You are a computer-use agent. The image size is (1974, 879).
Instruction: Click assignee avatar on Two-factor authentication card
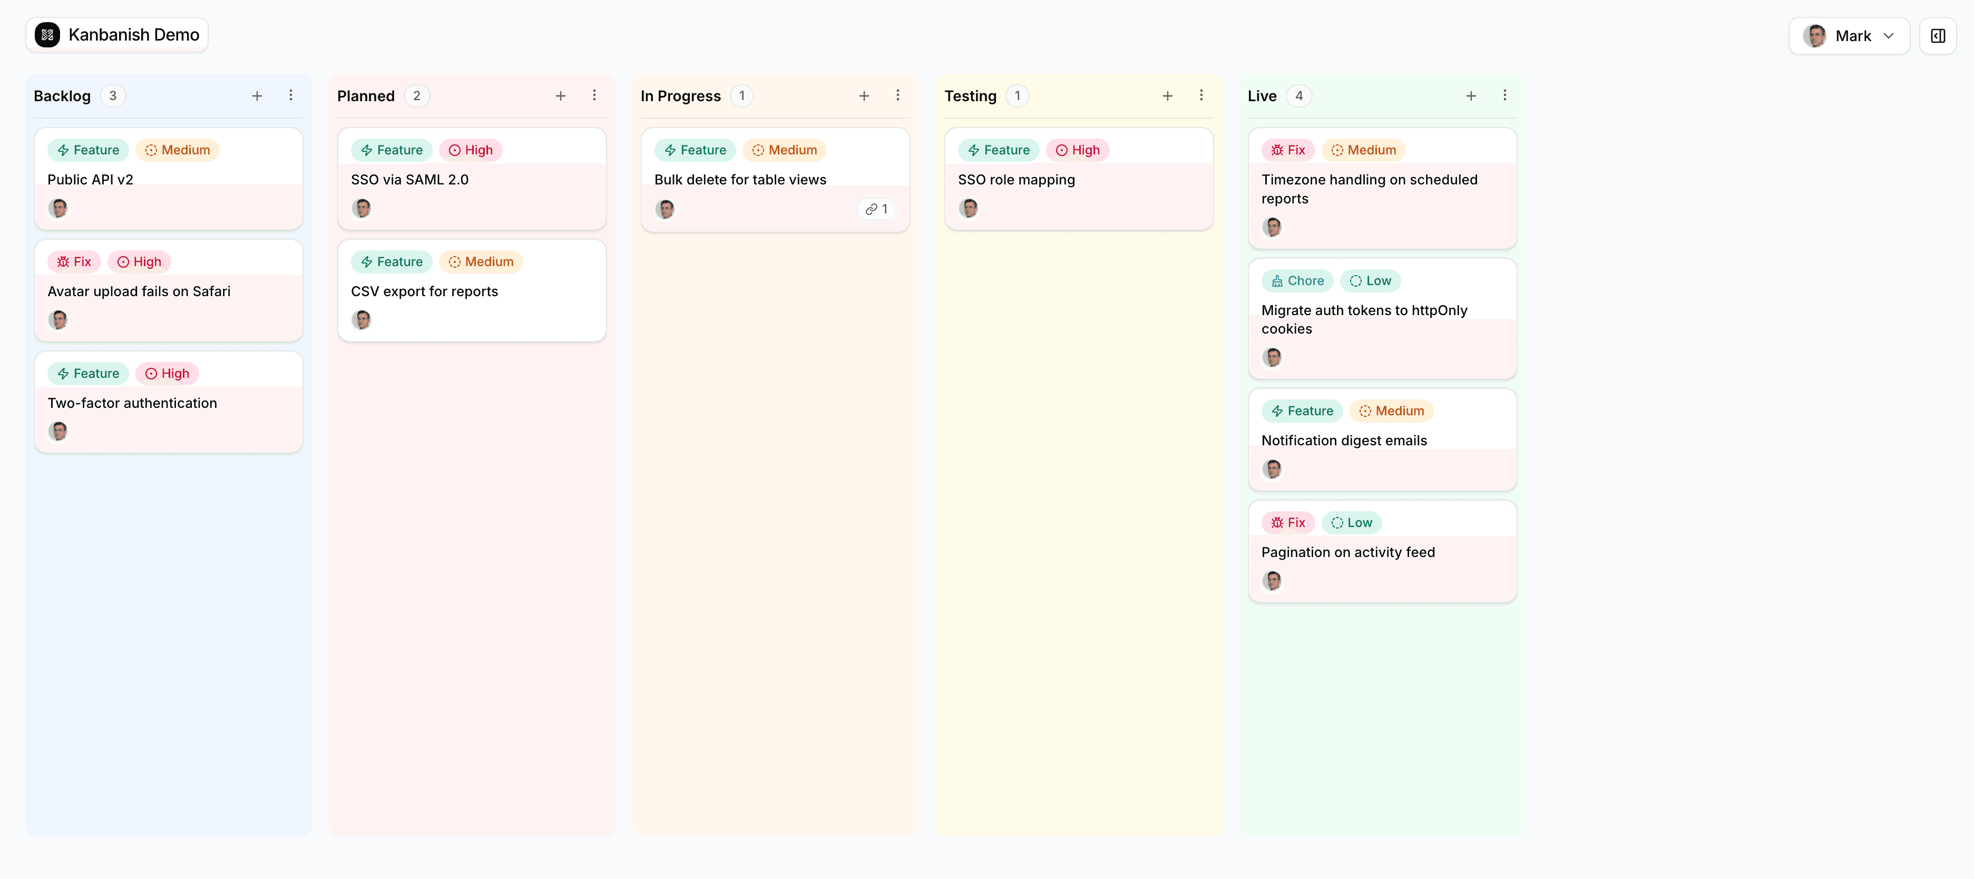(58, 432)
